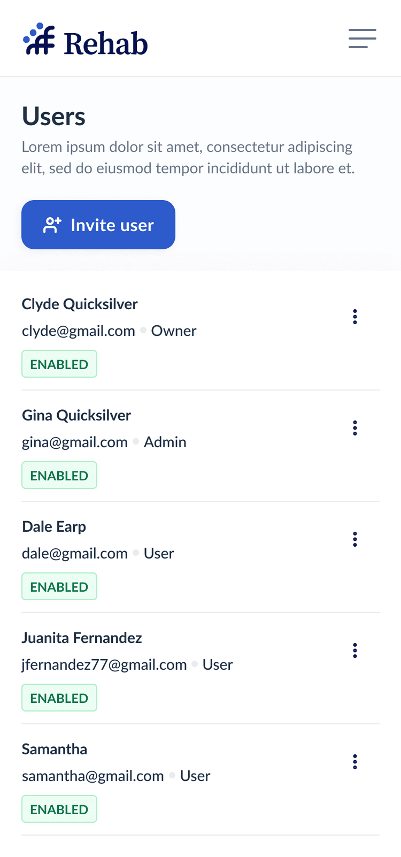Click the Rehab brand name text
Image resolution: width=401 pixels, height=857 pixels.
106,43
